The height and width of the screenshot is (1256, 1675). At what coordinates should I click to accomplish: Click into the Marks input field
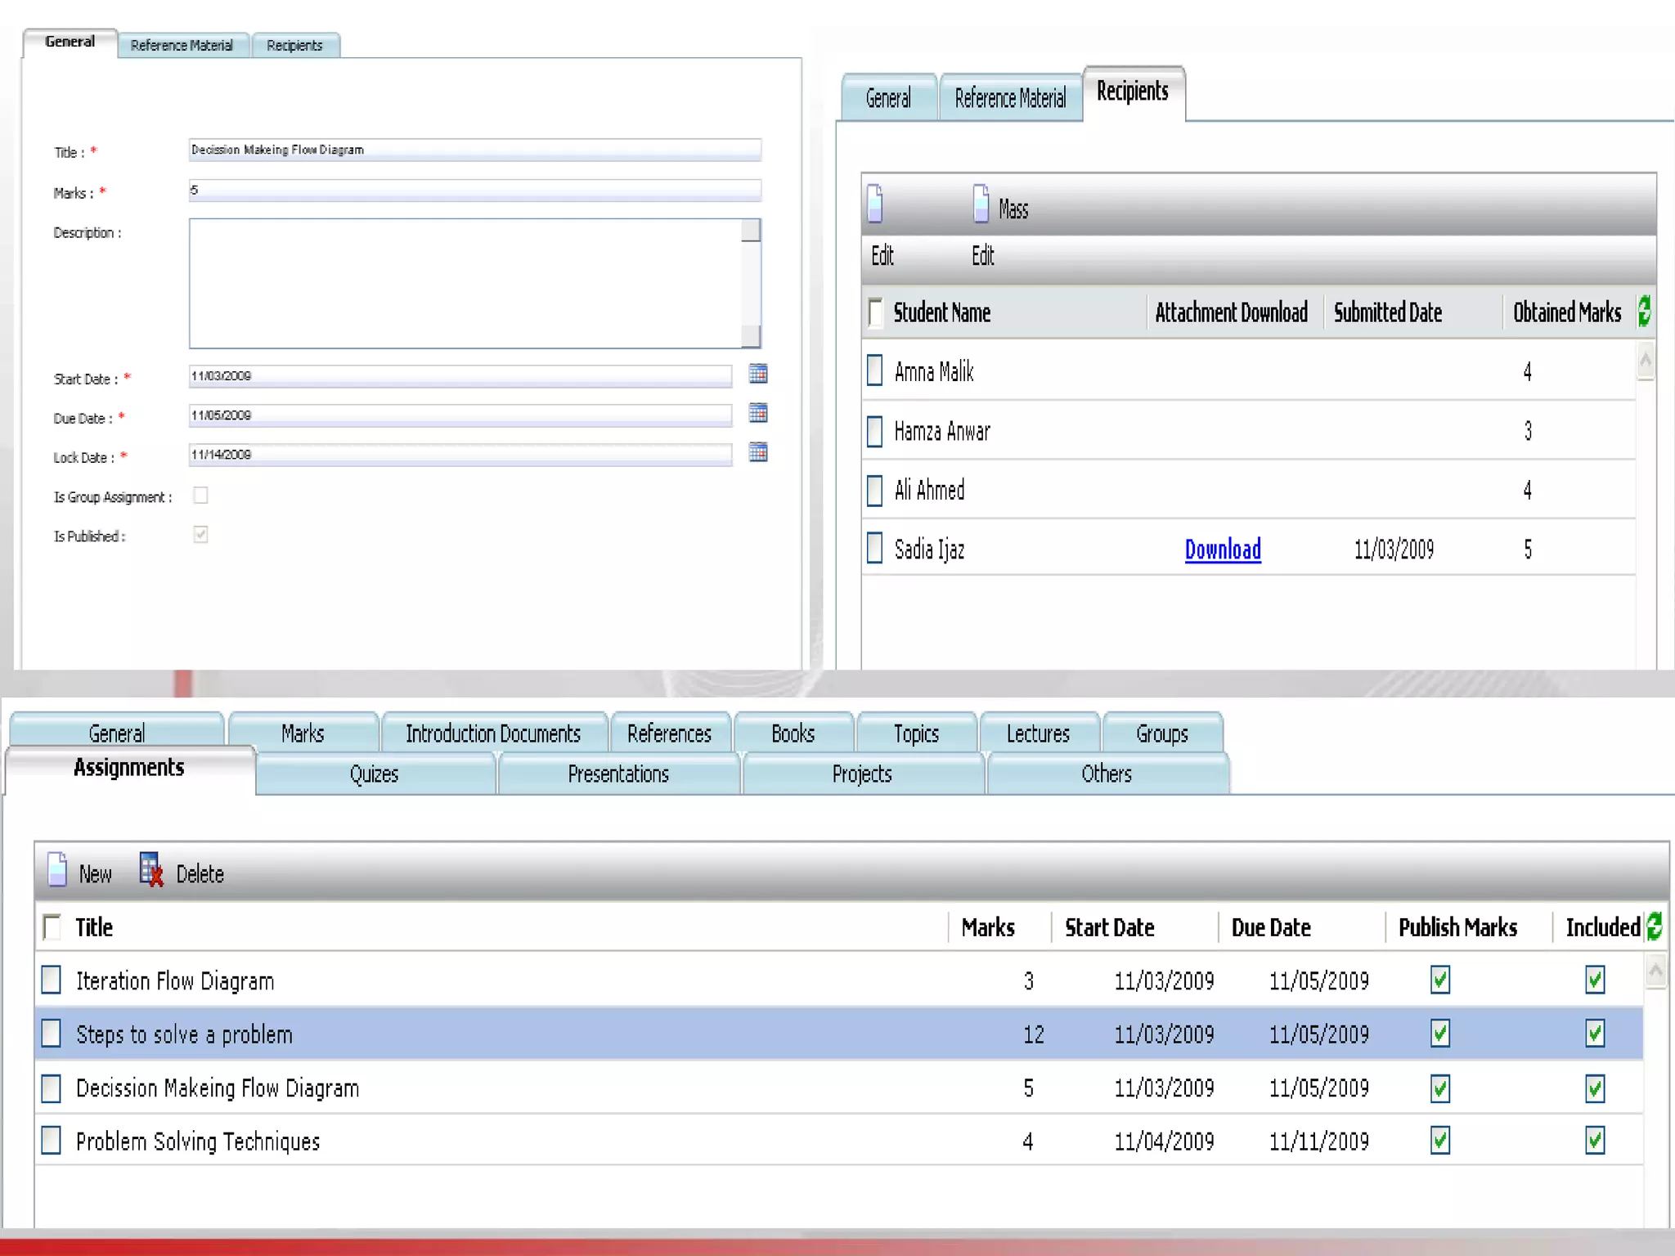pyautogui.click(x=474, y=191)
